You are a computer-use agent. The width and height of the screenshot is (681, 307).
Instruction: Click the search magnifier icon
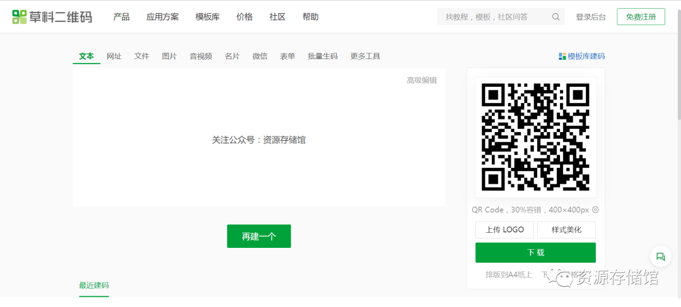(556, 17)
